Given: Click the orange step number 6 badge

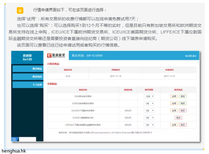Looking at the screenshot, I should (x=20, y=10).
